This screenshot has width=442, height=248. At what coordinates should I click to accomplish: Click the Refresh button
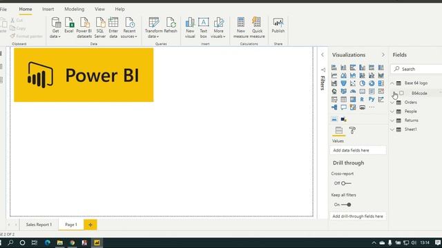[x=171, y=25]
